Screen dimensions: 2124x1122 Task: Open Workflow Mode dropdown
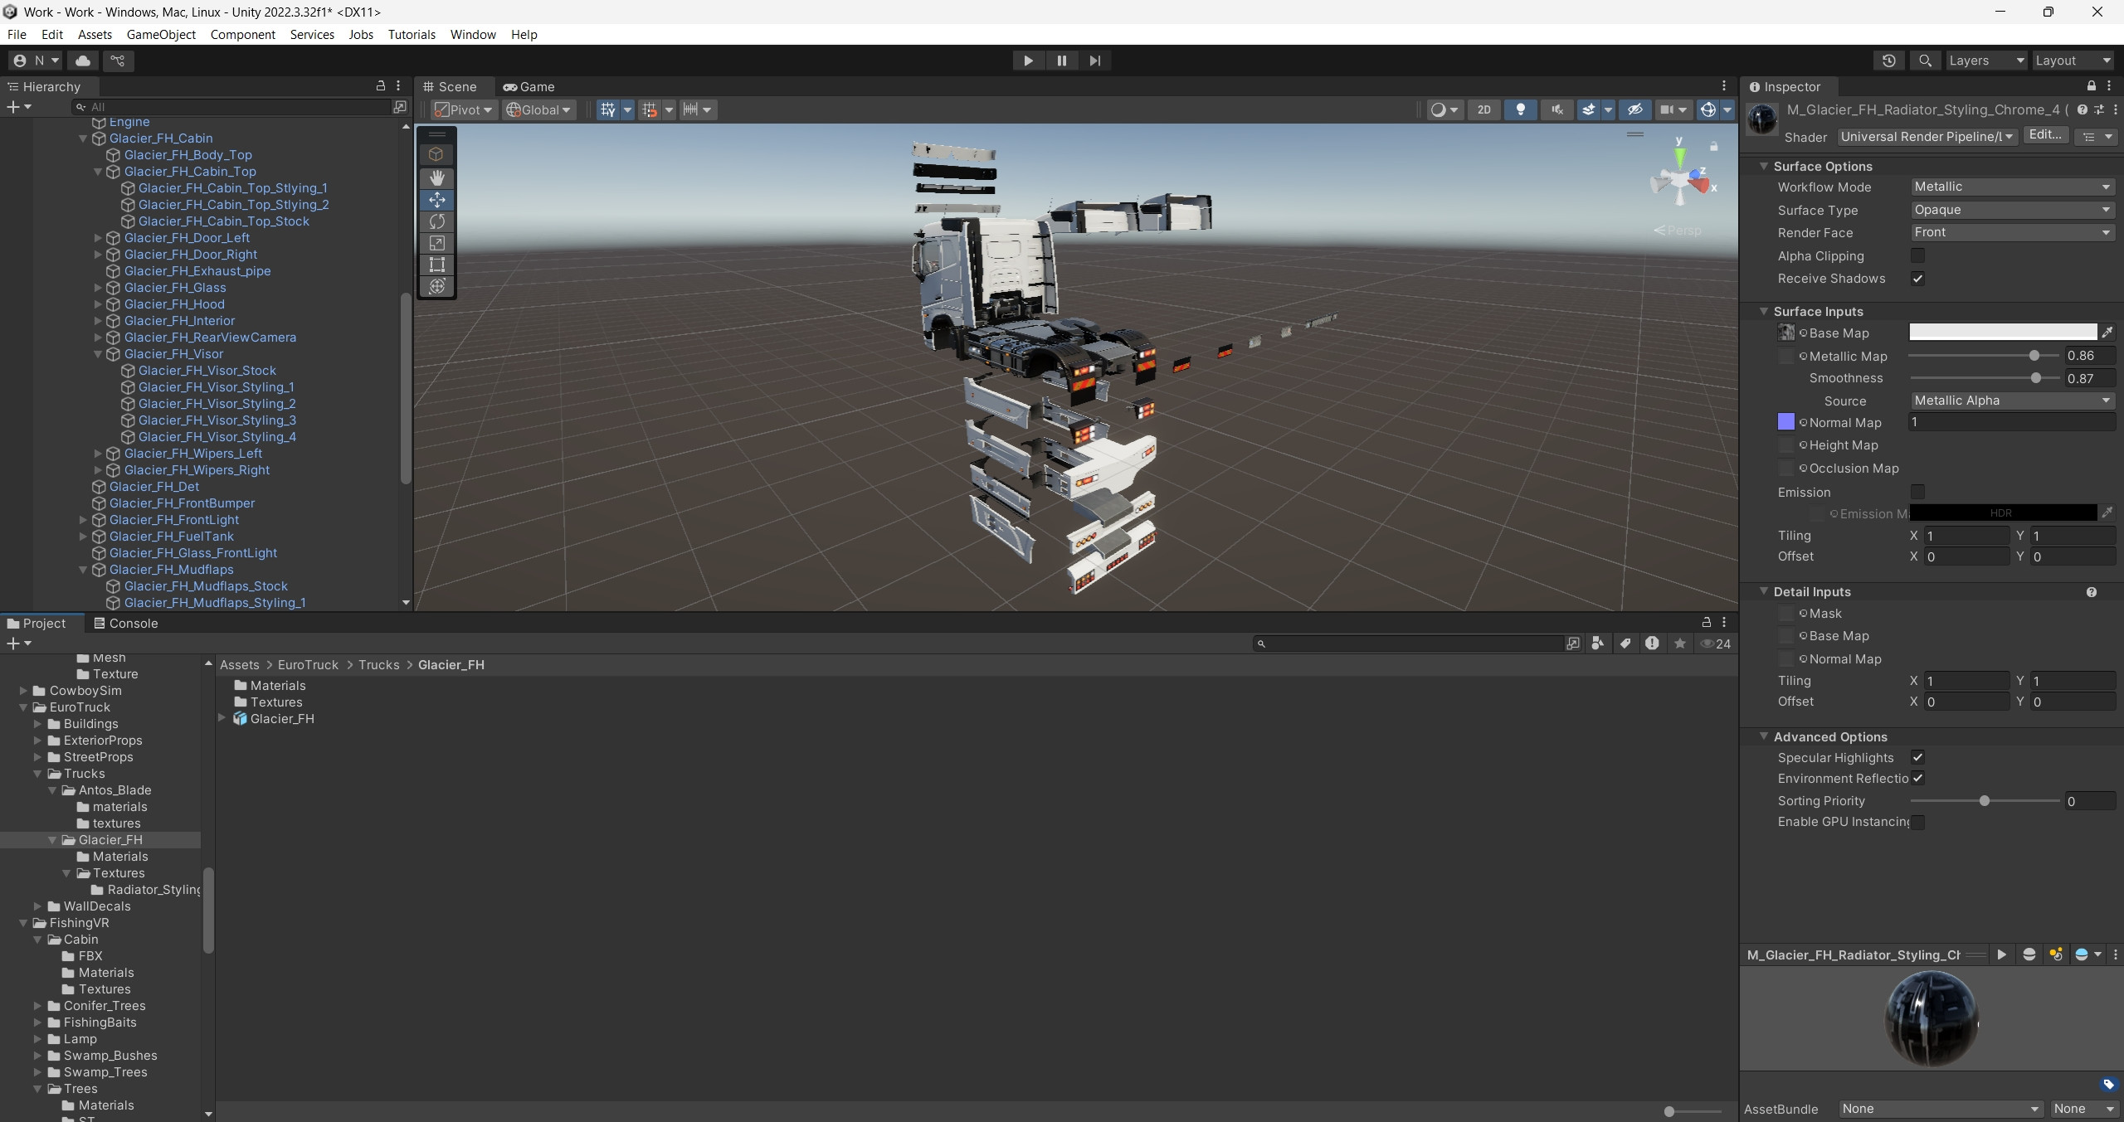click(x=2011, y=187)
